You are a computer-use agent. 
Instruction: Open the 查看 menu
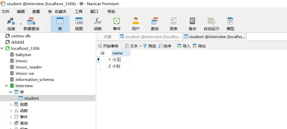[36, 11]
